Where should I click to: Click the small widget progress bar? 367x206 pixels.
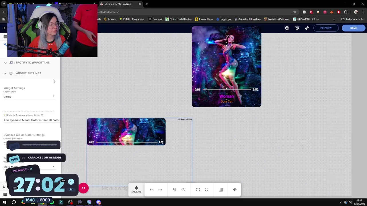pos(126,142)
